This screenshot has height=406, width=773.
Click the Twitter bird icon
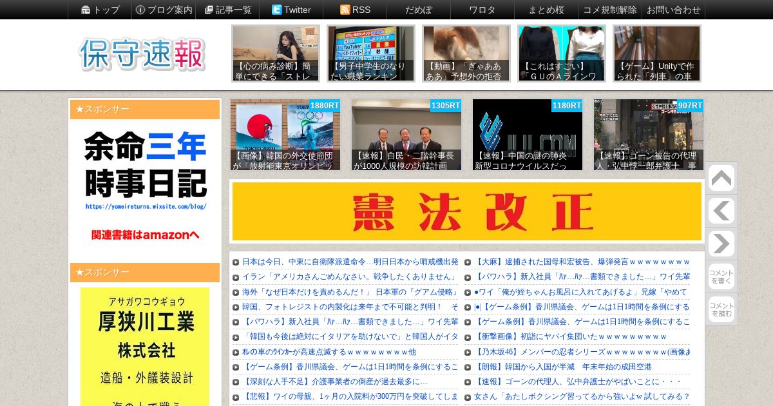[276, 10]
